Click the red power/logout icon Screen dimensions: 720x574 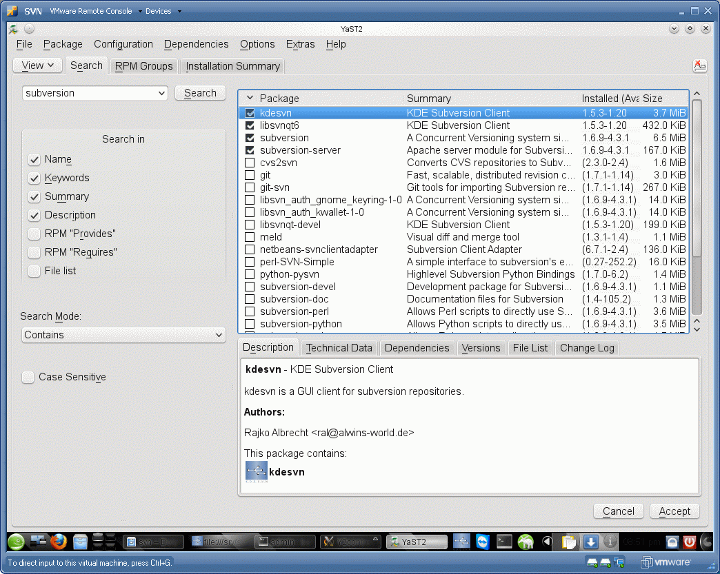point(689,542)
